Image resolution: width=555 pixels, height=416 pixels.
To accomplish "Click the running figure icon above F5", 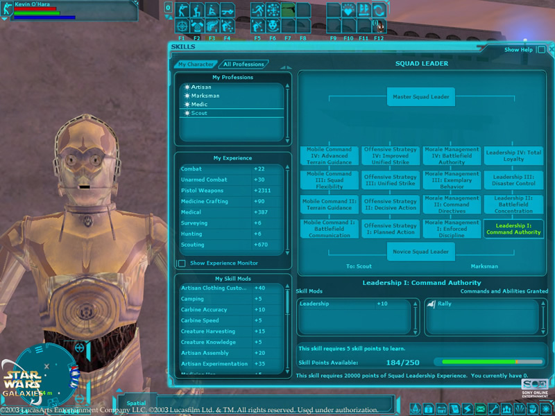I will (x=258, y=10).
